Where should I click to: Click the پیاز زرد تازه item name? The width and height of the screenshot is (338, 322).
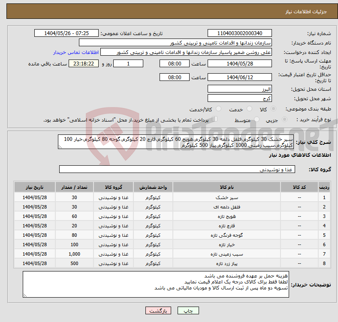227,264
